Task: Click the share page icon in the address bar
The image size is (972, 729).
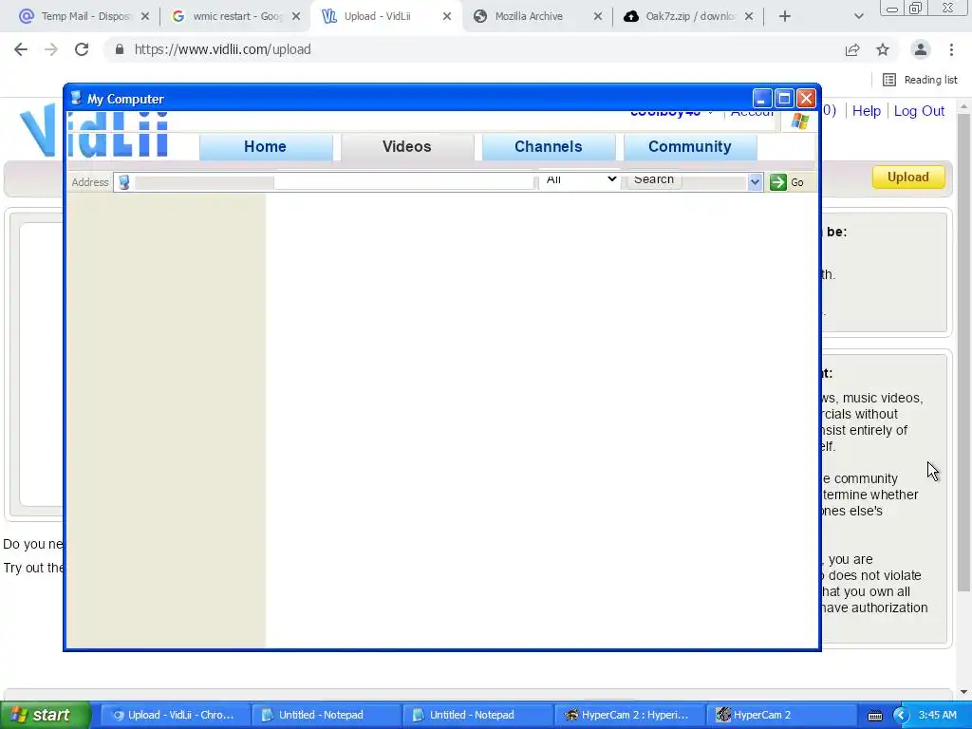Action: click(852, 49)
